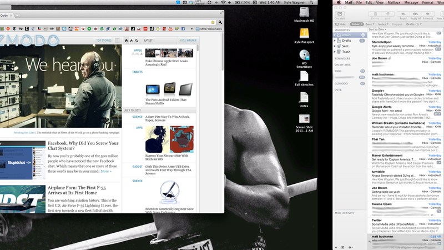Click the Gizmodo sidebar scrollbar thumb
Viewport: 444px width, 250px height.
tap(198, 48)
